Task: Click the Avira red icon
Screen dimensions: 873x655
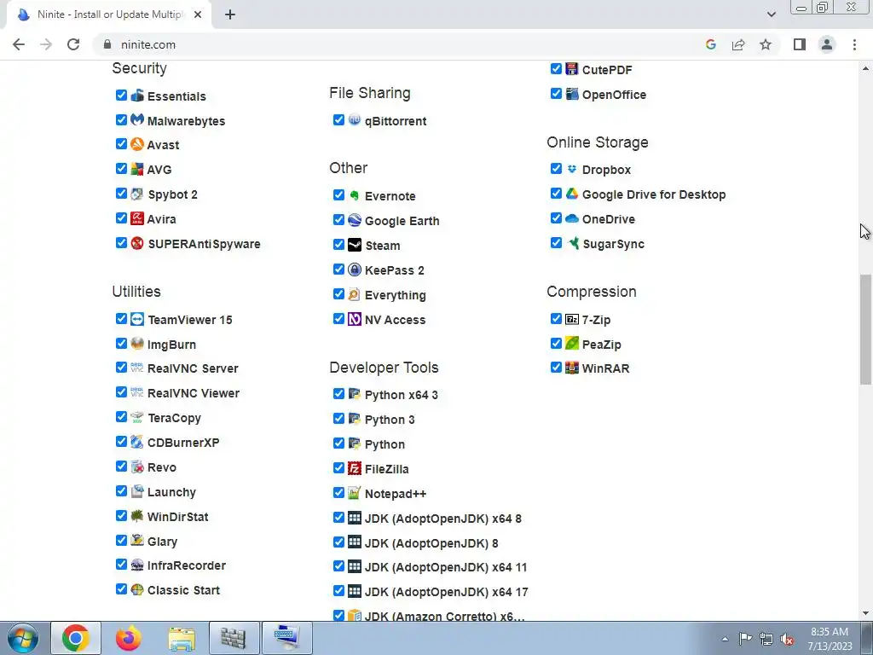Action: [x=137, y=218]
